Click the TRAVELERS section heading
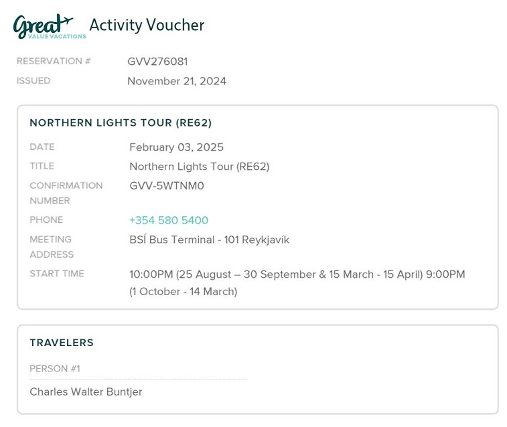 tap(62, 343)
